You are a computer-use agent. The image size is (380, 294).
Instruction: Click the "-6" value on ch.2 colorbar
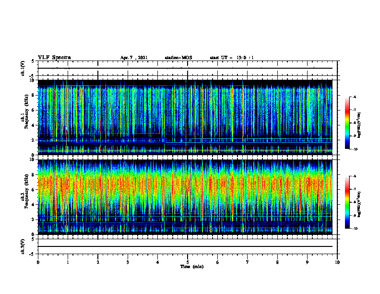[354, 176]
